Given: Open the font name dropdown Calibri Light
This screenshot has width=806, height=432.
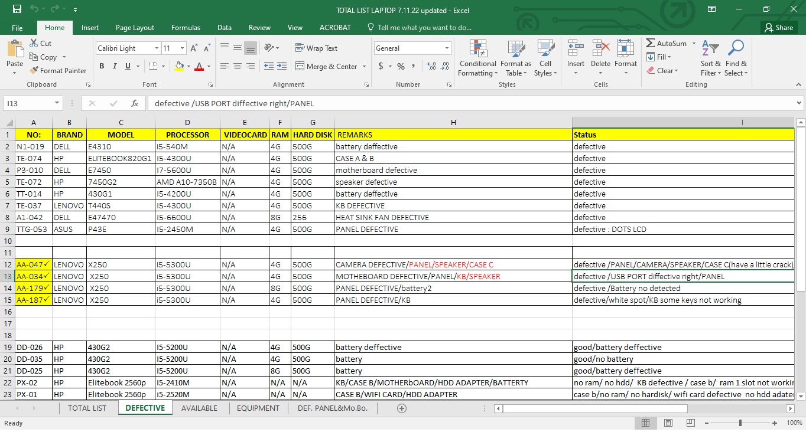Looking at the screenshot, I should 157,48.
